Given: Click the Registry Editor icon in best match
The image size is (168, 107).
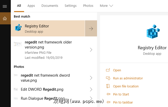Looking at the screenshot, I should point(18,28).
